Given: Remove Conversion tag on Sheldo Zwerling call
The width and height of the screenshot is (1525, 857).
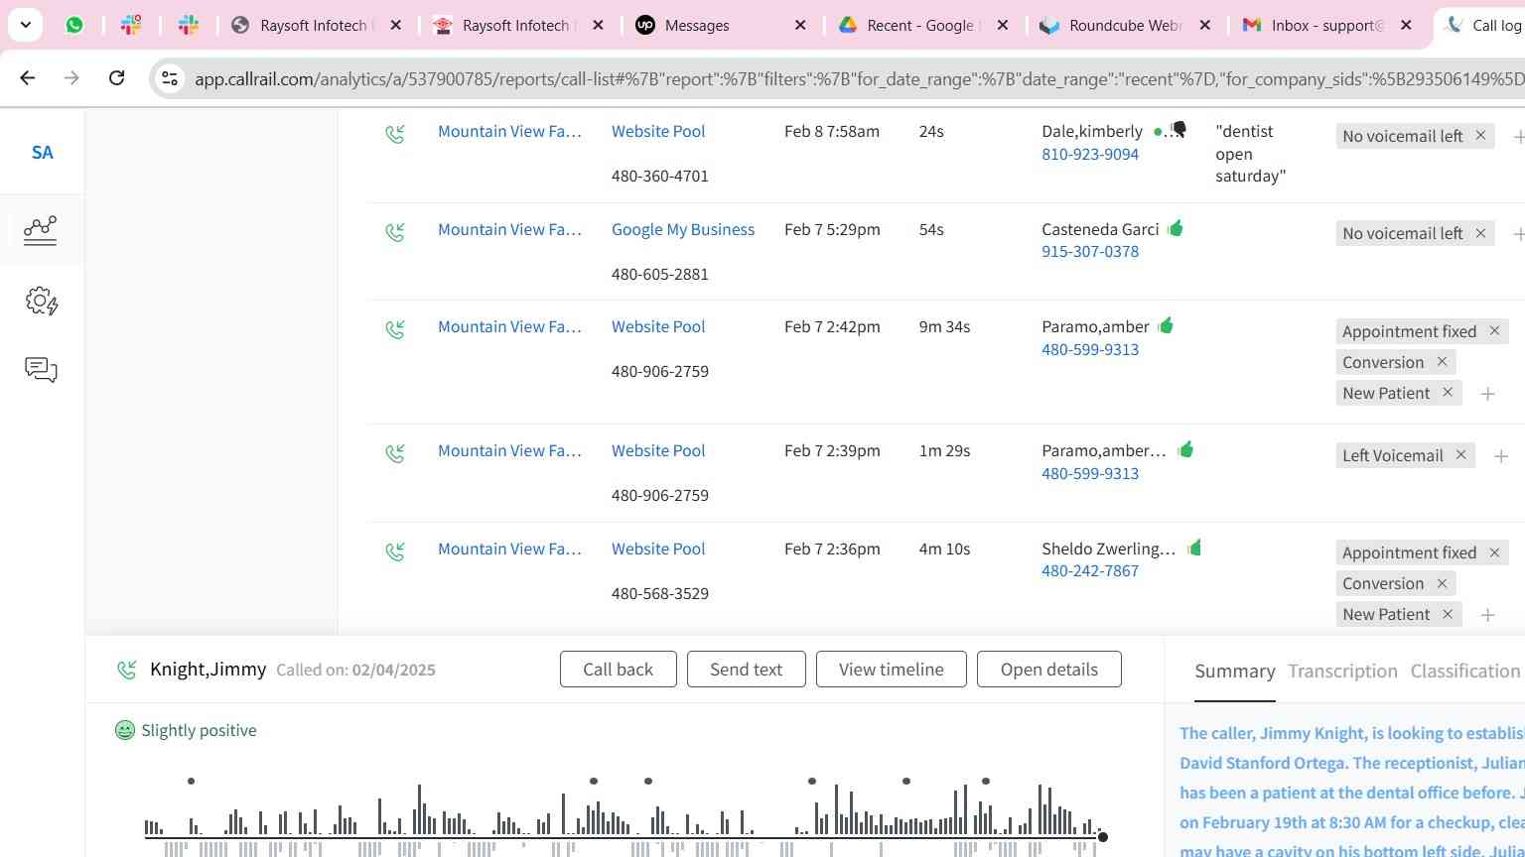Looking at the screenshot, I should point(1442,582).
